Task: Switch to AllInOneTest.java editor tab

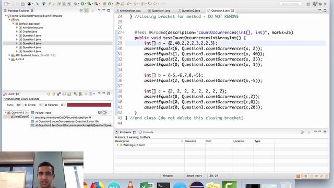Action: tap(128, 10)
